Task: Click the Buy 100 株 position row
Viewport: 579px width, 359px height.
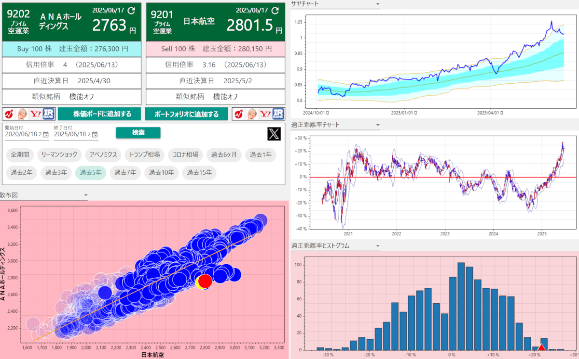Action: [72, 49]
